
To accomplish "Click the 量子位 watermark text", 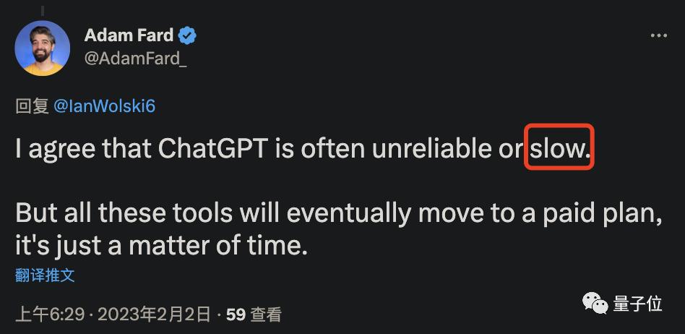I will point(638,304).
